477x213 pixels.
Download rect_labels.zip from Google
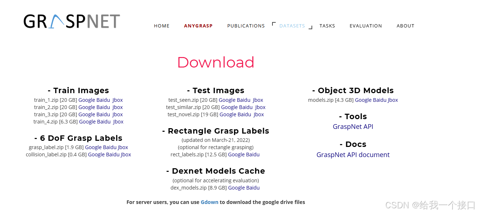click(236, 155)
